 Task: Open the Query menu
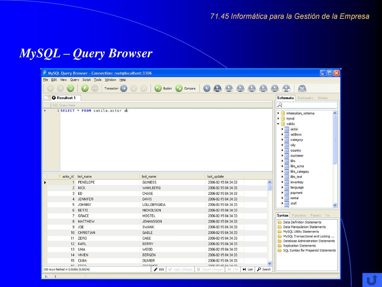[75, 80]
